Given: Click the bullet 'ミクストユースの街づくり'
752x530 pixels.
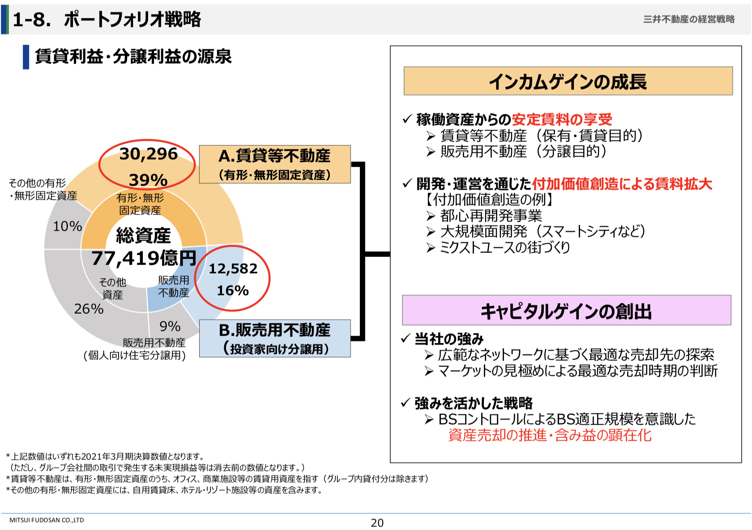Looking at the screenshot, I should (505, 247).
